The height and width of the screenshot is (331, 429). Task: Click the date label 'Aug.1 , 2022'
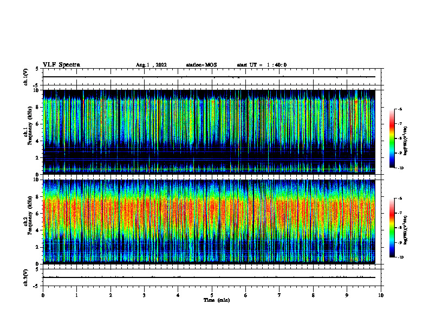[151, 65]
